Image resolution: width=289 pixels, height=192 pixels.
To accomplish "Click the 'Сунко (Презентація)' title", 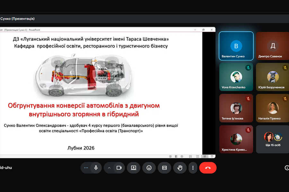I will coord(17,19).
